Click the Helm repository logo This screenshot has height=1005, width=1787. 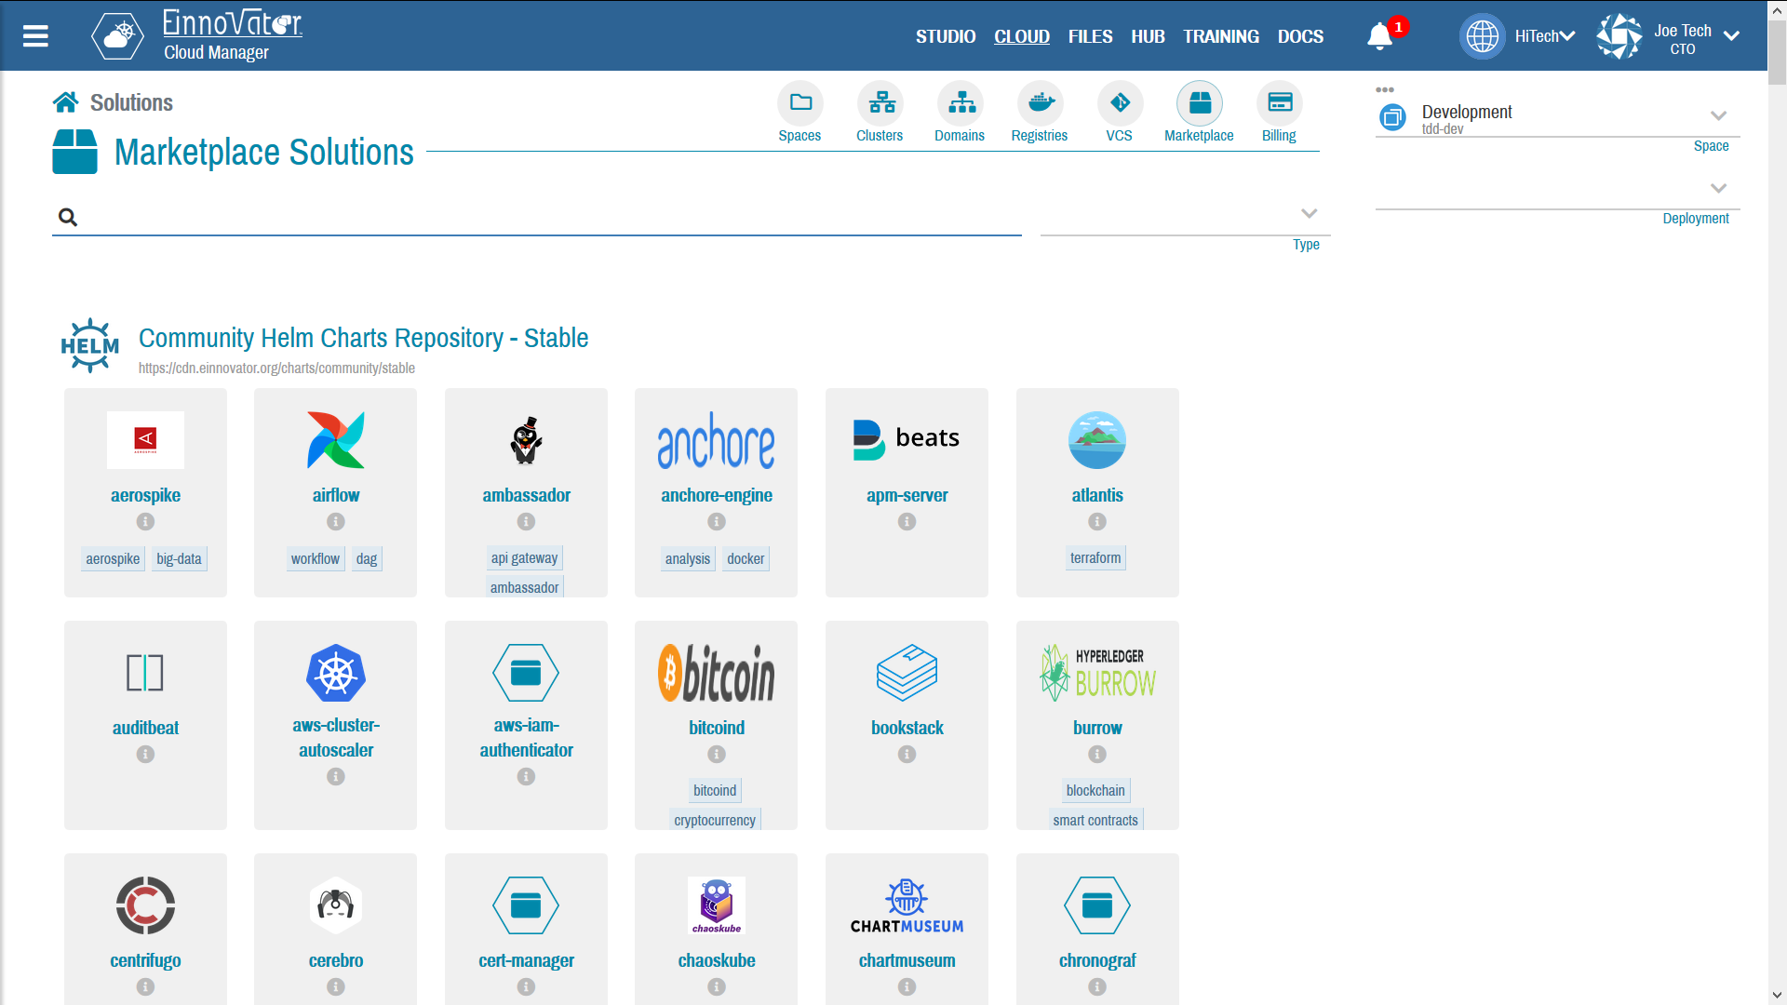coord(89,345)
